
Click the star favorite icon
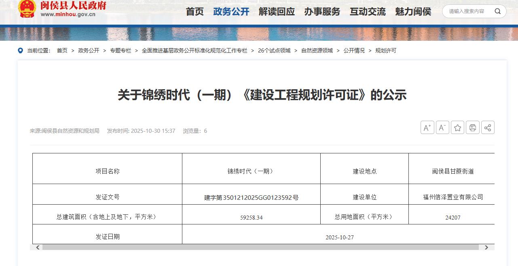pos(457,128)
